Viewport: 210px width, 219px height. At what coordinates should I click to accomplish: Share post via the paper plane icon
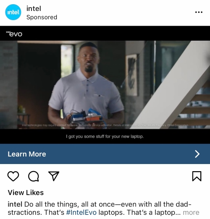[54, 176]
